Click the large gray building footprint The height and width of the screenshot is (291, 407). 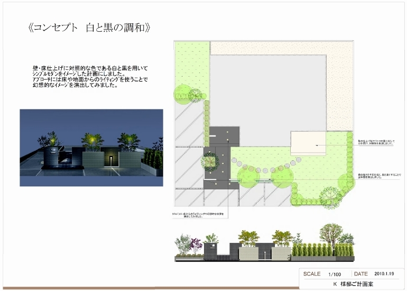pyautogui.click(x=267, y=90)
